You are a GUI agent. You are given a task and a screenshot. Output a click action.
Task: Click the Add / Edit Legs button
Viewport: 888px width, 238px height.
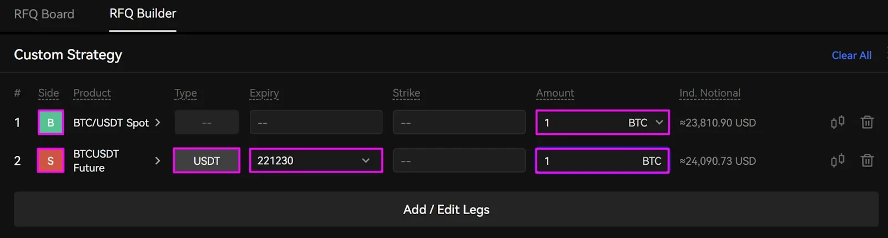[446, 209]
